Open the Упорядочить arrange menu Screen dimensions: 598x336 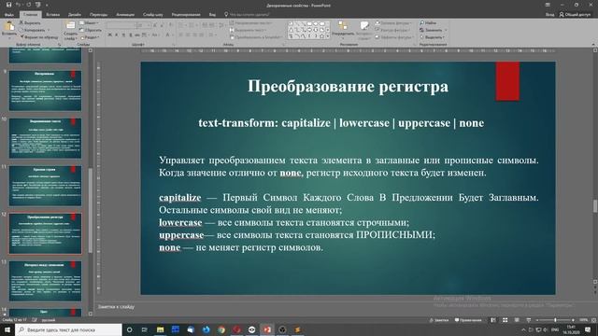(343, 30)
